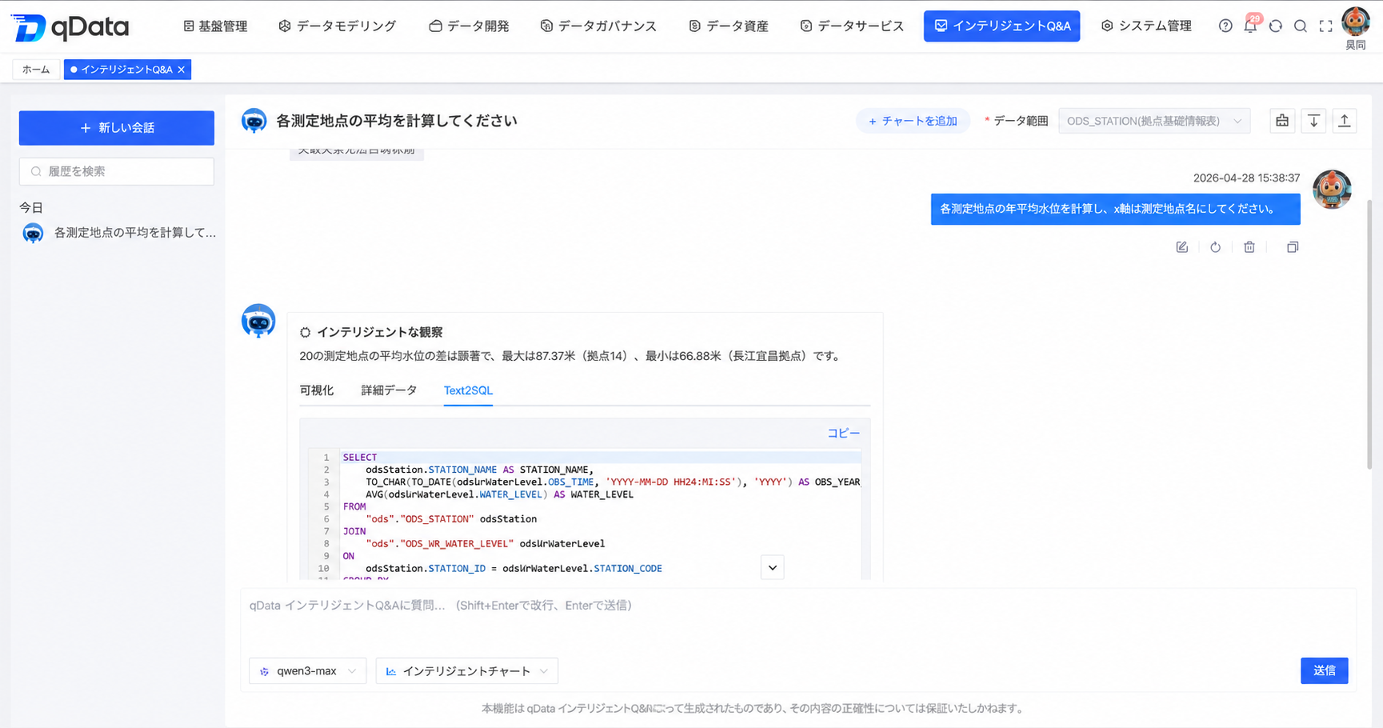Click the 送信 button
Screen dimensions: 1383x728
coord(1324,670)
